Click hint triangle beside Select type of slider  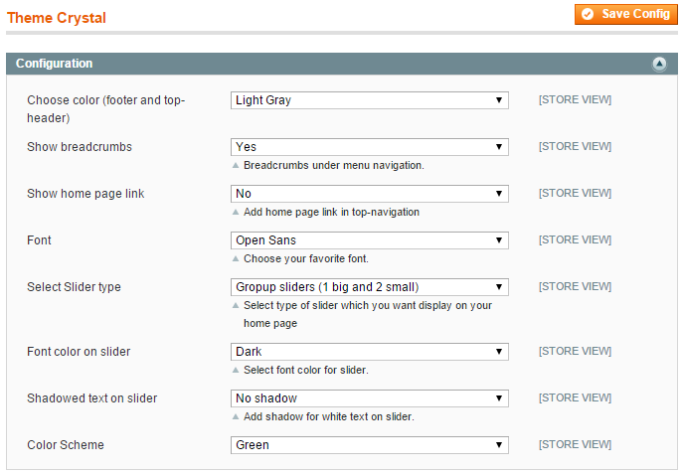tap(236, 305)
